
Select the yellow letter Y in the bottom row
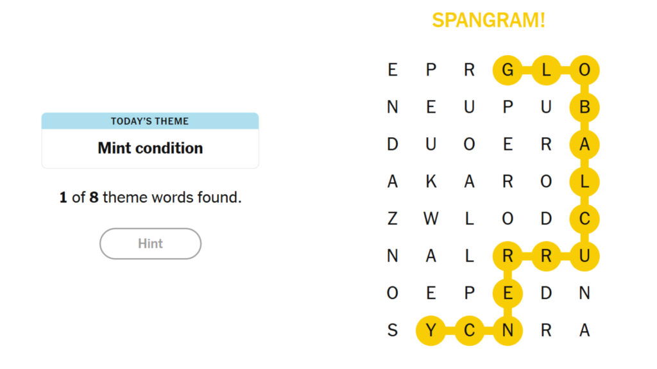(x=432, y=331)
